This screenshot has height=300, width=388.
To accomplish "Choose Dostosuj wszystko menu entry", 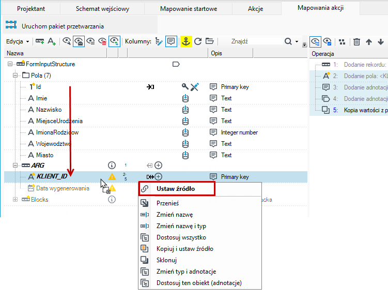I will pyautogui.click(x=200, y=237).
